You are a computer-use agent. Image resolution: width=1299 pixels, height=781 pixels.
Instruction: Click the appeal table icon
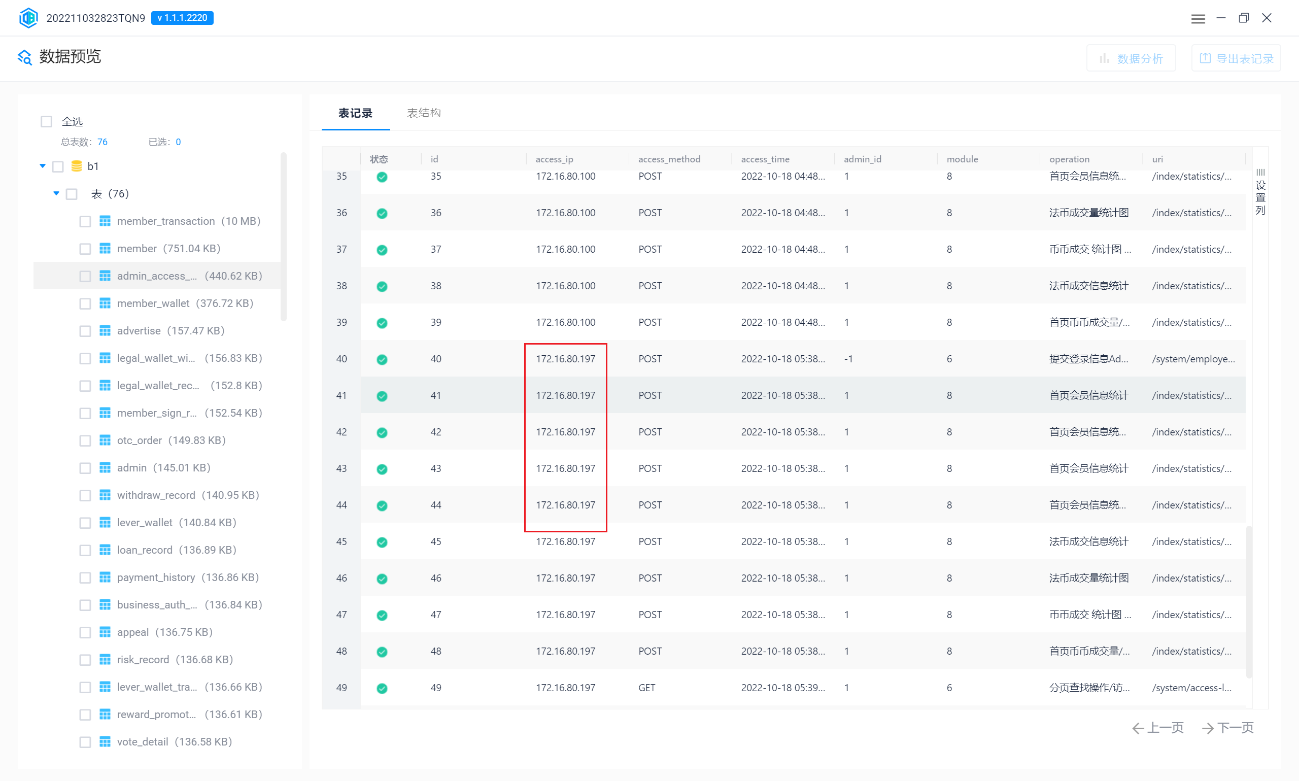(x=105, y=631)
